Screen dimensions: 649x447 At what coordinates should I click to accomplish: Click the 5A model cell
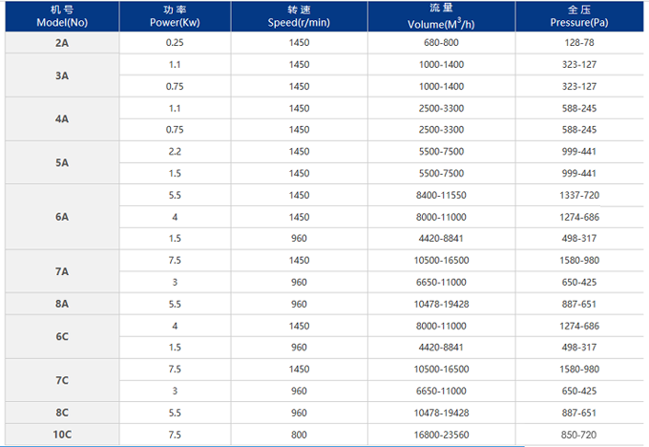(x=61, y=162)
